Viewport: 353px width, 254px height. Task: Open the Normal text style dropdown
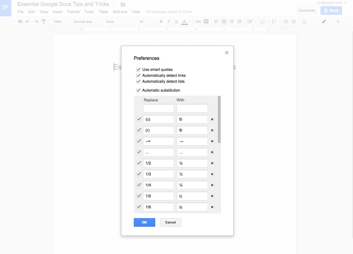click(x=86, y=22)
